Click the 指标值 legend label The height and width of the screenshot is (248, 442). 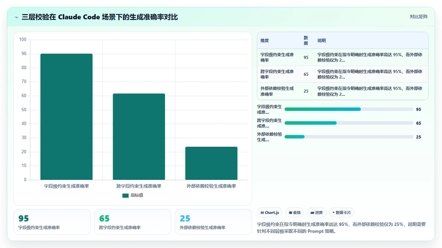click(x=137, y=195)
